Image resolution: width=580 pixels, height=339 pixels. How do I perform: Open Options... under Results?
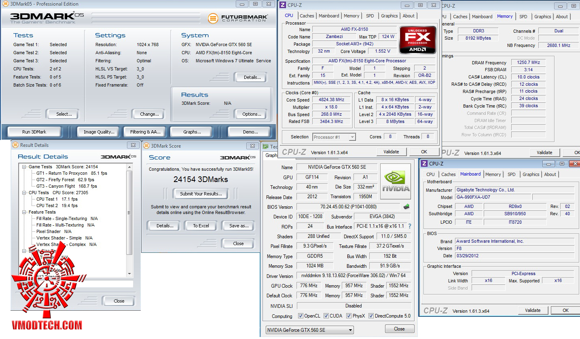252,114
